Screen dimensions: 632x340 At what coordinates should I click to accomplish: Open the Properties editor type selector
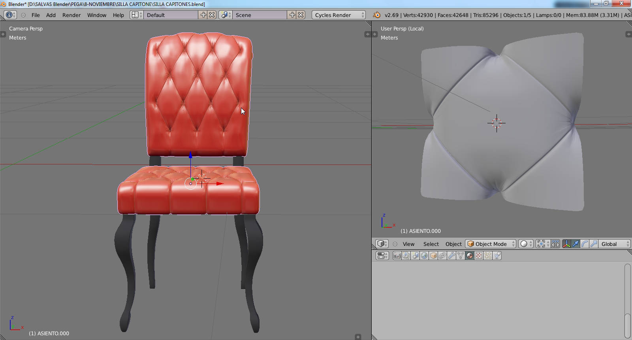pyautogui.click(x=382, y=255)
